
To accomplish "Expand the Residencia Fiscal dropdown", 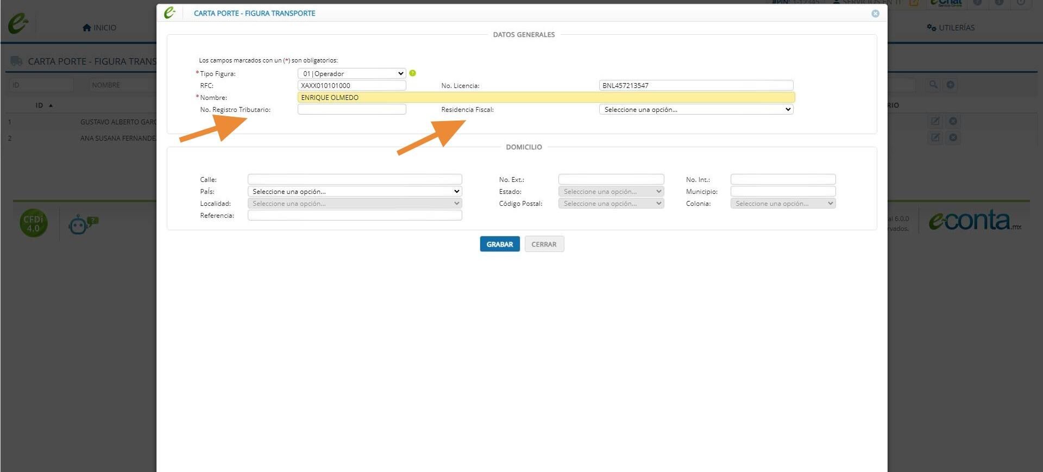I will (x=696, y=109).
